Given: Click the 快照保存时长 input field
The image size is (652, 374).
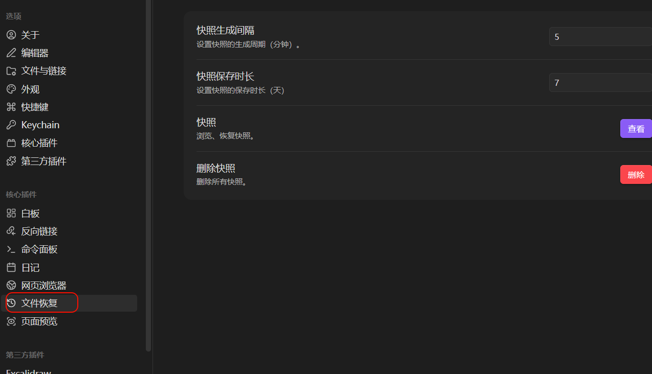Looking at the screenshot, I should click(600, 82).
